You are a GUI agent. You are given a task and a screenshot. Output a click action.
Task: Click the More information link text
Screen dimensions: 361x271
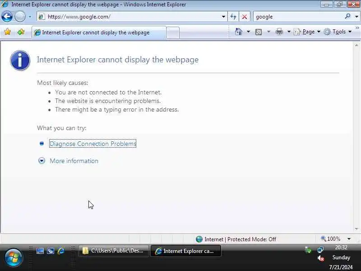point(74,161)
